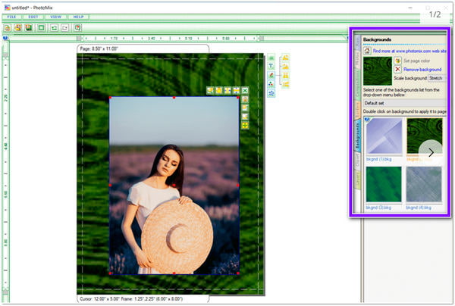
Task: Click the next slide arrow button
Action: tap(431, 152)
